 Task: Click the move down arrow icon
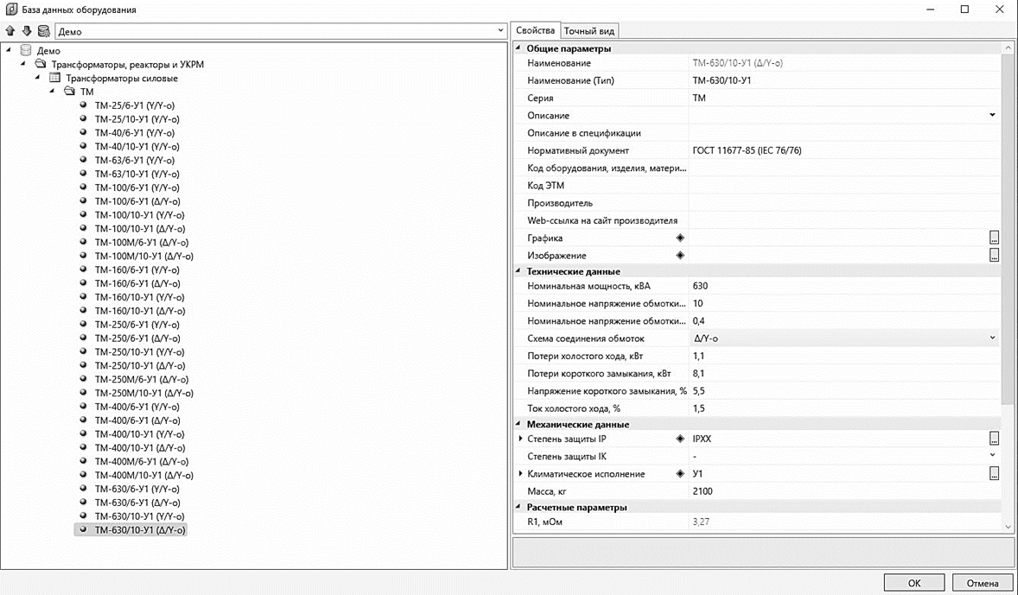pos(27,31)
